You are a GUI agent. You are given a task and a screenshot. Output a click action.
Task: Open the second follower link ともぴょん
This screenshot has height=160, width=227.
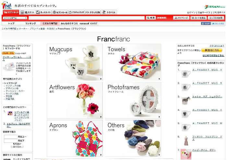(18, 125)
